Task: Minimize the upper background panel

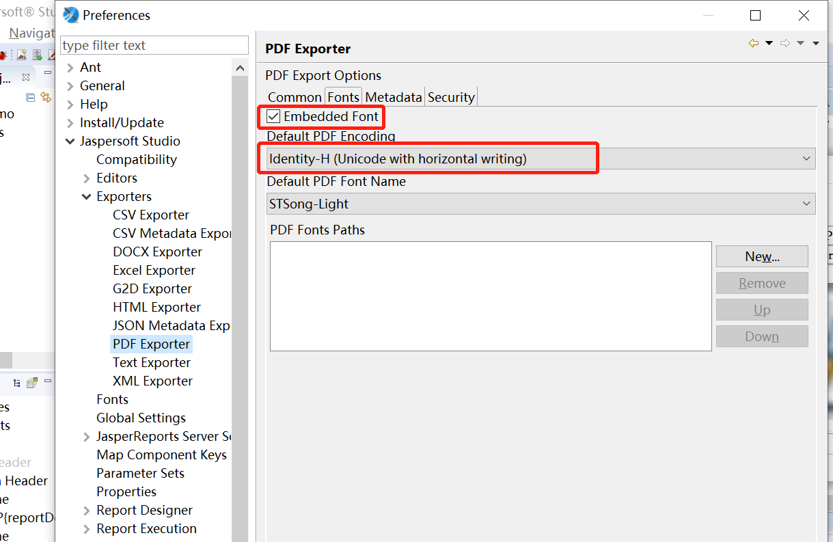Action: 48,72
